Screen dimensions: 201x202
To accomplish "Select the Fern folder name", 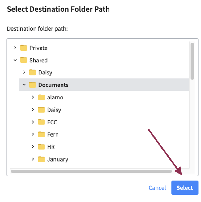I will pos(53,134).
